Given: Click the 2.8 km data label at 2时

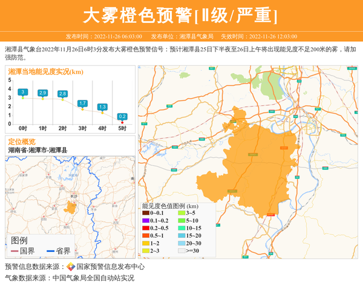Looking at the screenshot, I should [x=62, y=94].
